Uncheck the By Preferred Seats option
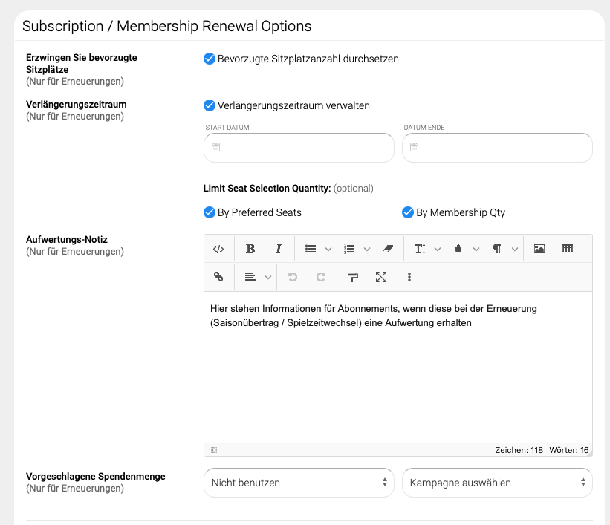The image size is (610, 525). (x=210, y=212)
